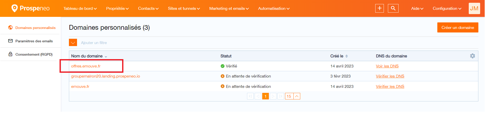Image resolution: width=488 pixels, height=113 pixels.
Task: Go to last page pagination icon
Action: (x=281, y=96)
